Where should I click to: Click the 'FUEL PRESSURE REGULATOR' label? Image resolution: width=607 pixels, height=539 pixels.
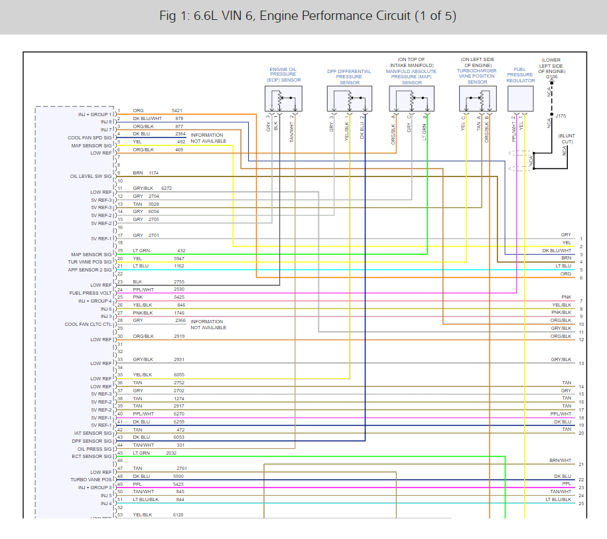coord(520,75)
